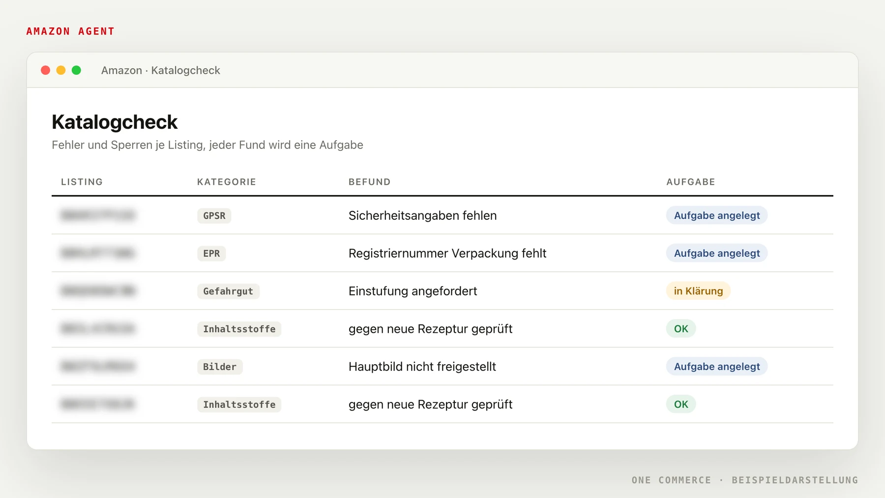Image resolution: width=885 pixels, height=498 pixels.
Task: Click Inhaltsstoffe tag in the last row
Action: [239, 405]
